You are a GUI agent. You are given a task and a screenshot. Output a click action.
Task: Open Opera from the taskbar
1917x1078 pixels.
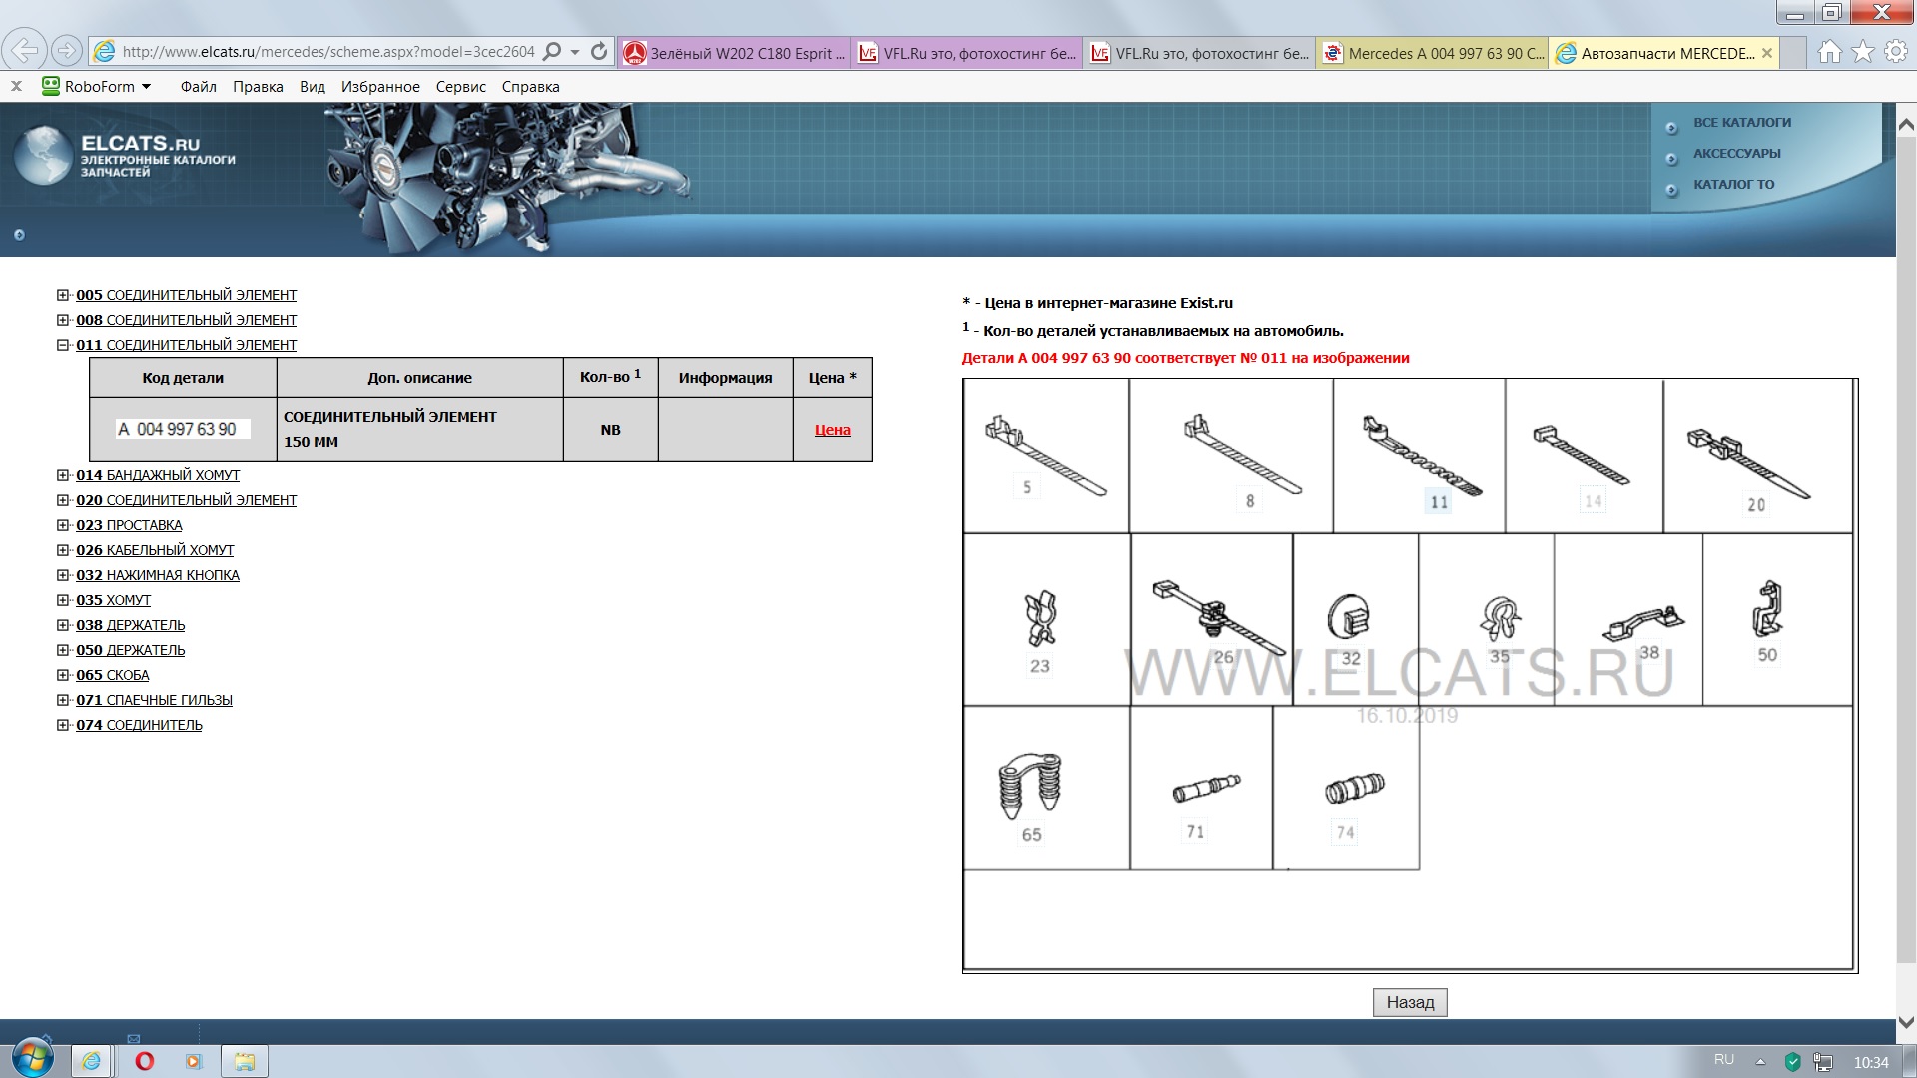[x=145, y=1061]
